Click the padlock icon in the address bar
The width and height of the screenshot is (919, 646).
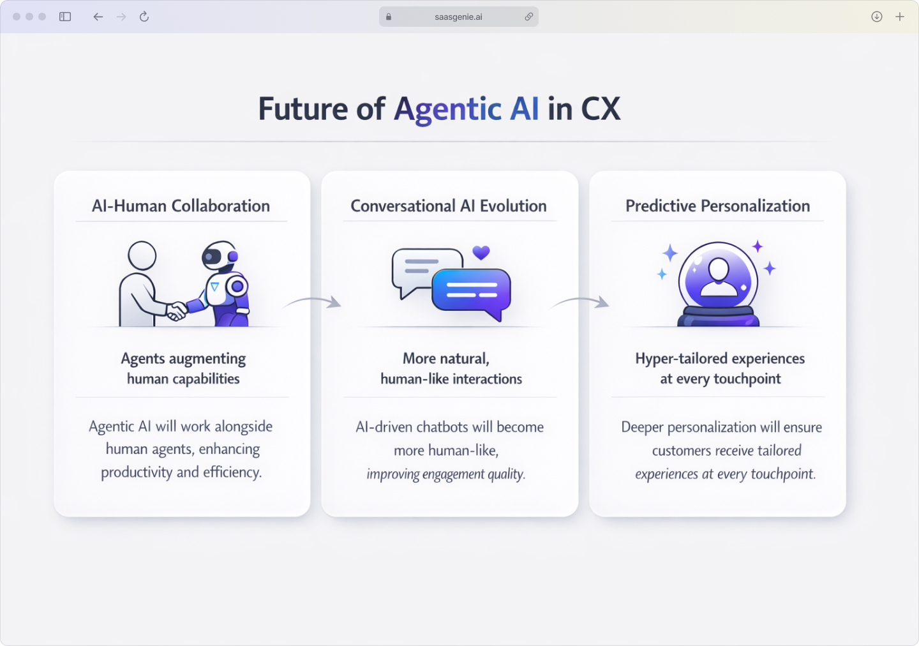pyautogui.click(x=388, y=17)
